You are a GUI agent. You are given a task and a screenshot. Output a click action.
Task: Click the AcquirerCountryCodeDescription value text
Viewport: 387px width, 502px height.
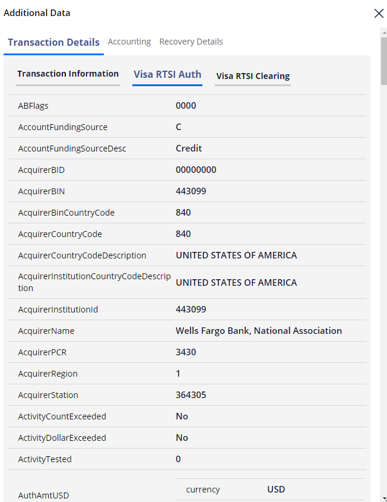pyautogui.click(x=236, y=255)
